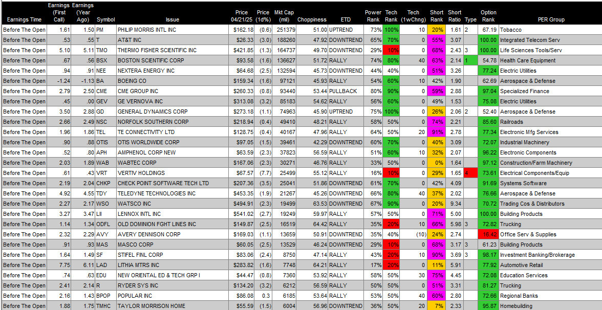Select the 0.3 price change for Popular Inc

pos(263,296)
